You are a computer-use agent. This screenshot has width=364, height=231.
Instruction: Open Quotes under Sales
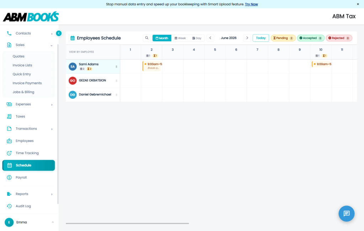pyautogui.click(x=18, y=56)
